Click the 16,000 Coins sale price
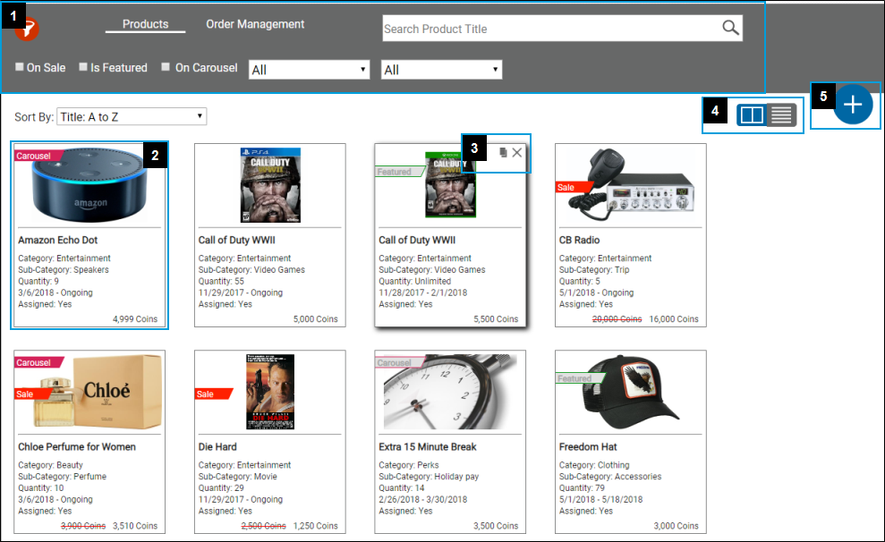The image size is (885, 542). pyautogui.click(x=674, y=318)
